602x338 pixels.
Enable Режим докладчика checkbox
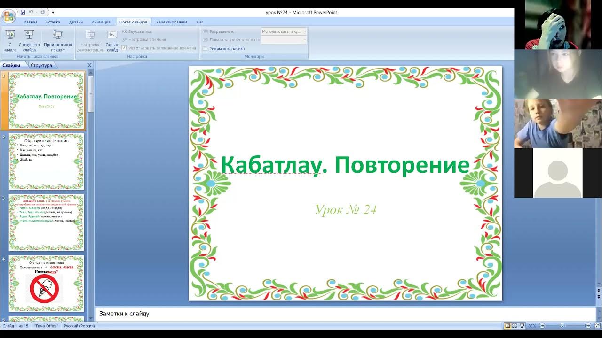(x=205, y=48)
